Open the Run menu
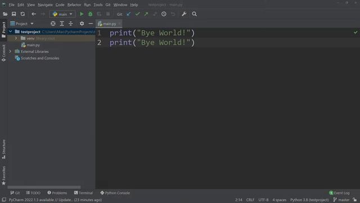Screen dimensions: 360x203 point(87,5)
